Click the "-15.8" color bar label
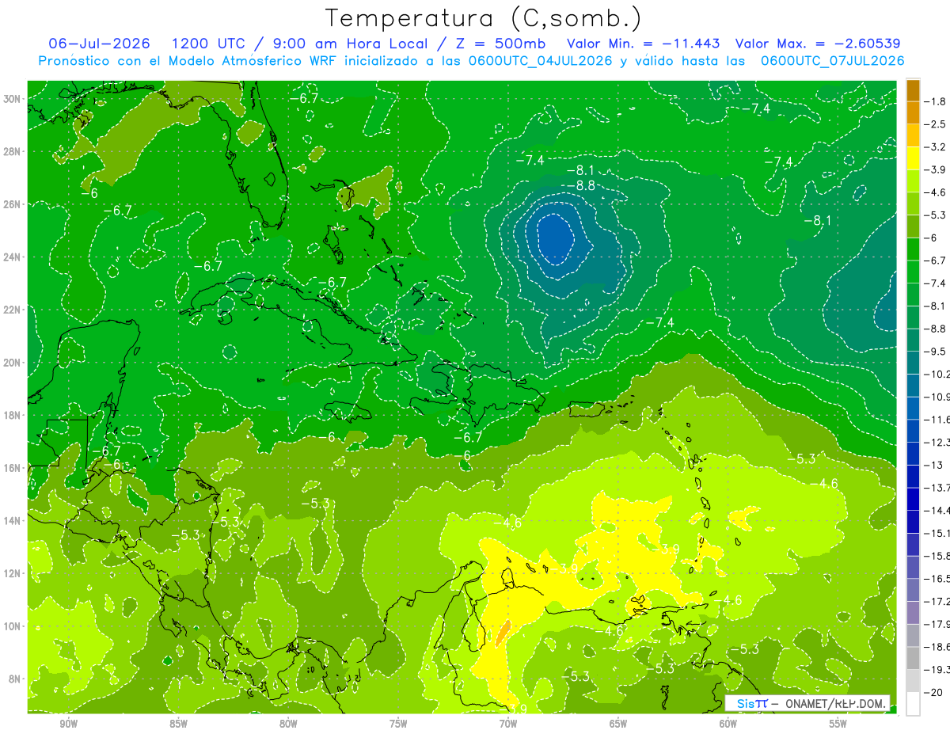 click(937, 557)
